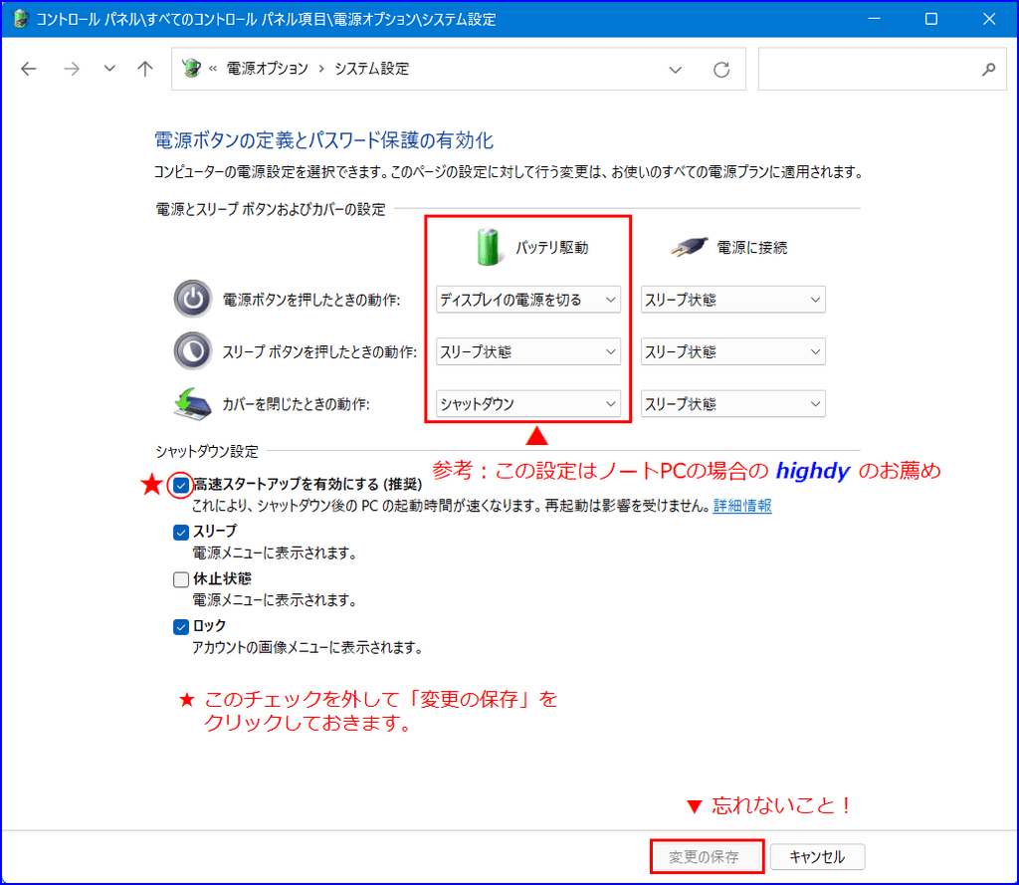Open battery lid close action dropdown

527,404
